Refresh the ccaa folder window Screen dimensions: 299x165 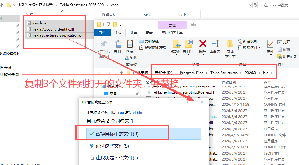pos(255,5)
